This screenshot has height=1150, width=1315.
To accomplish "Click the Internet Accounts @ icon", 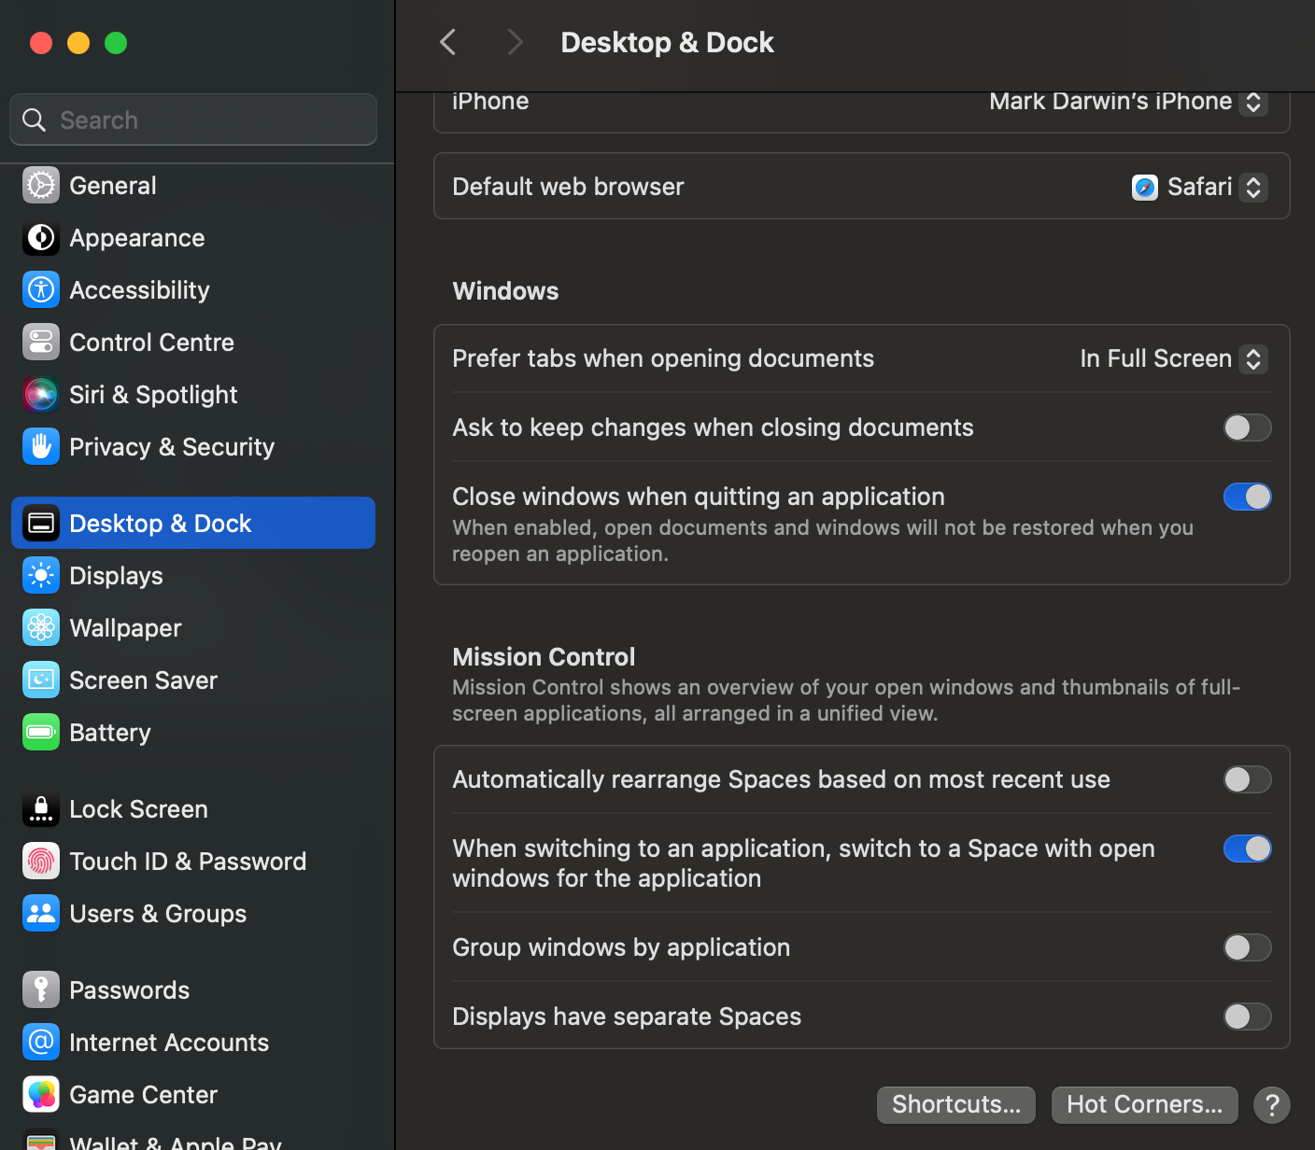I will pos(41,1043).
